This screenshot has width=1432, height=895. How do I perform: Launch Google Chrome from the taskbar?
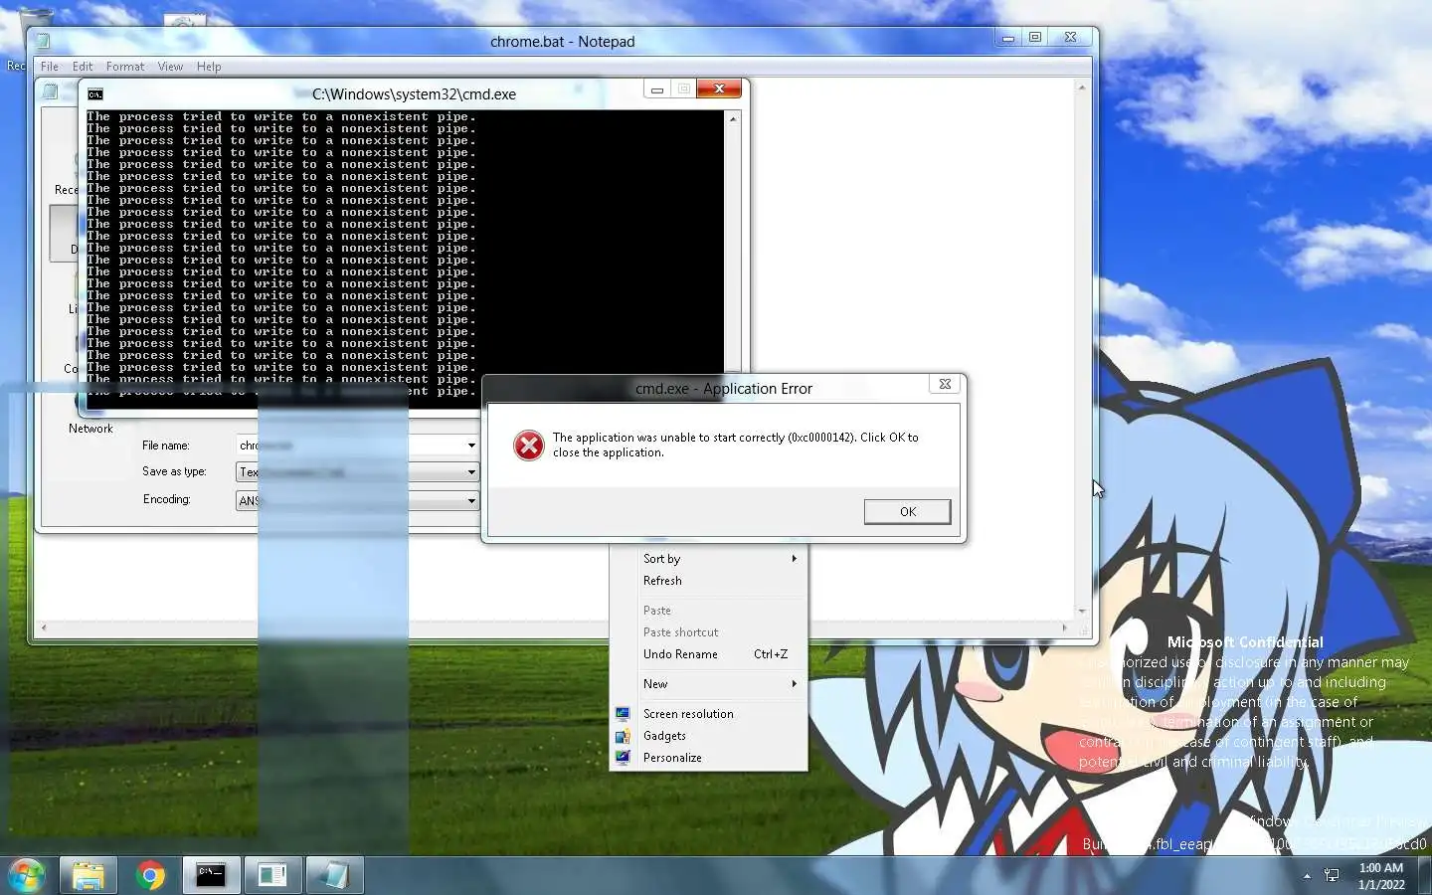150,875
